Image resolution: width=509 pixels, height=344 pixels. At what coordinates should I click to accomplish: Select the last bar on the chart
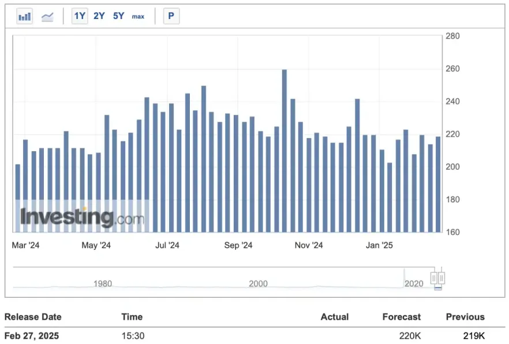pyautogui.click(x=438, y=184)
